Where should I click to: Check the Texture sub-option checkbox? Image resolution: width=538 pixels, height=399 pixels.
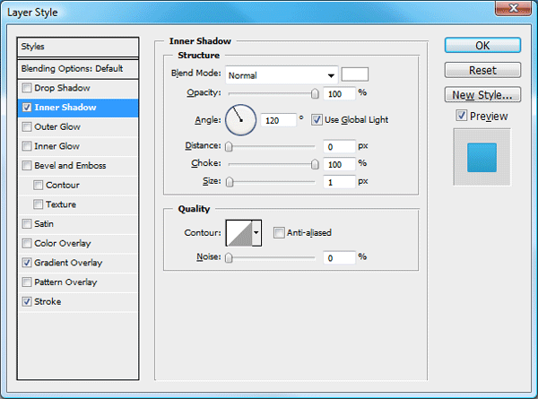click(x=38, y=204)
